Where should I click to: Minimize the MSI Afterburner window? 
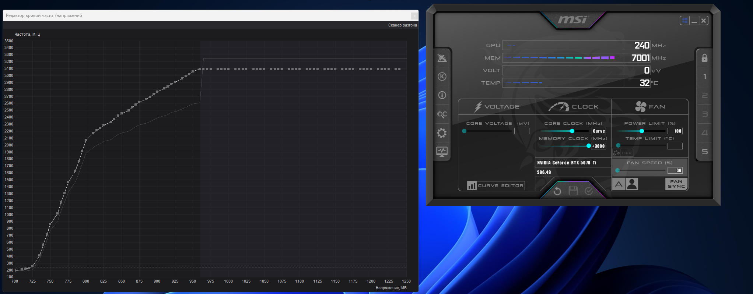point(694,21)
